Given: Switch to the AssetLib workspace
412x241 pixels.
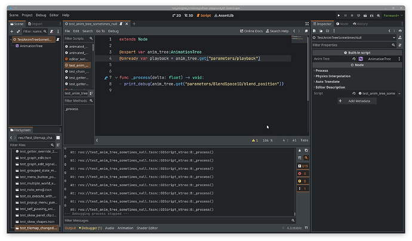Looking at the screenshot, I should pyautogui.click(x=224, y=16).
